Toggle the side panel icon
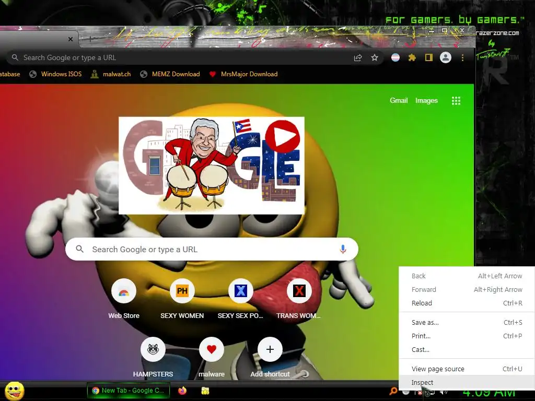This screenshot has height=401, width=535. pyautogui.click(x=429, y=57)
